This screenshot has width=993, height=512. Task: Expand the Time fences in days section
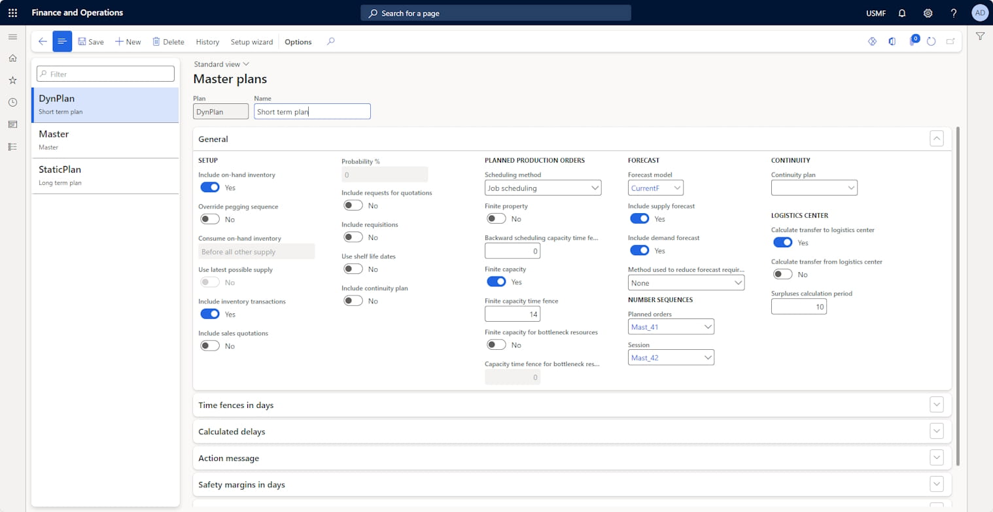(937, 405)
